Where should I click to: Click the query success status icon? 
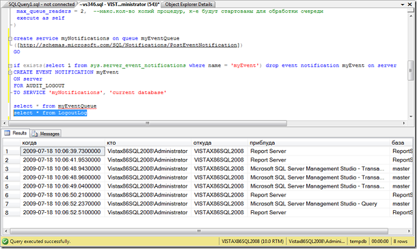tap(5, 241)
